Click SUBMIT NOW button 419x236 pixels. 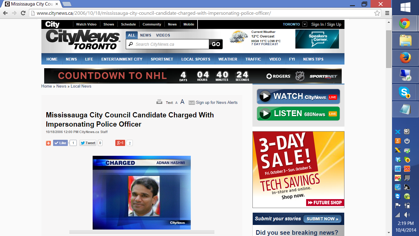click(x=322, y=219)
